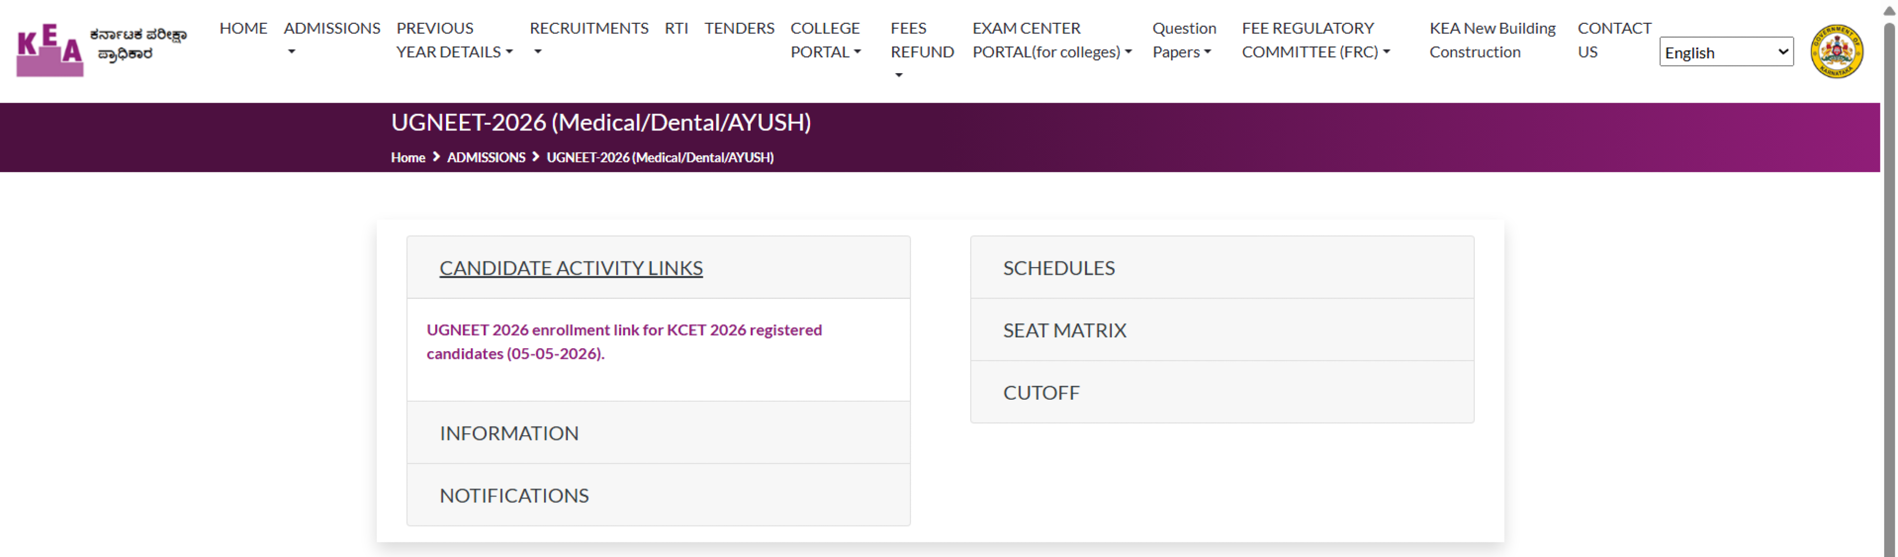Expand the FEES REFUND dropdown
1898x557 pixels.
click(x=922, y=51)
